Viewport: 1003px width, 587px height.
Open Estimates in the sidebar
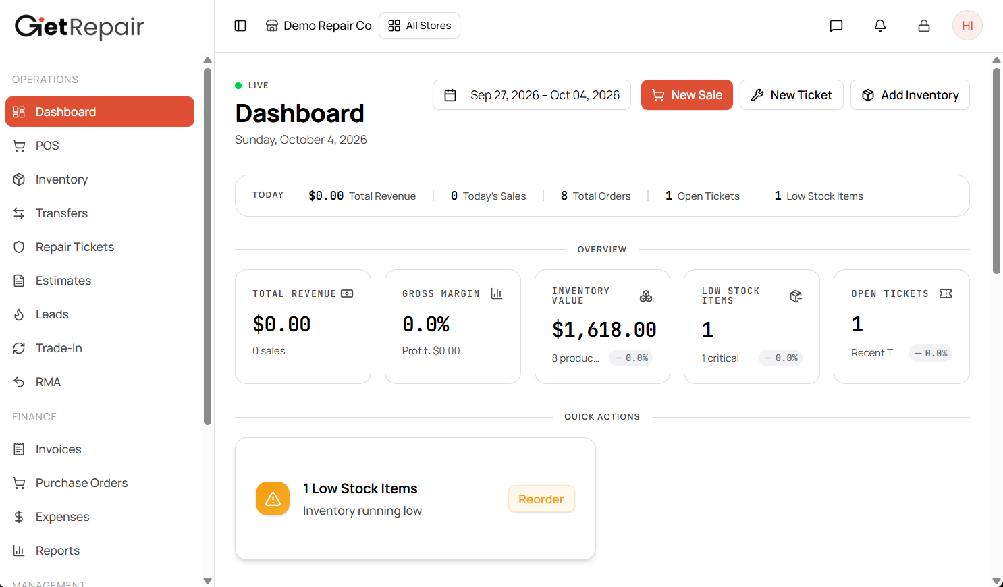[x=100, y=281]
